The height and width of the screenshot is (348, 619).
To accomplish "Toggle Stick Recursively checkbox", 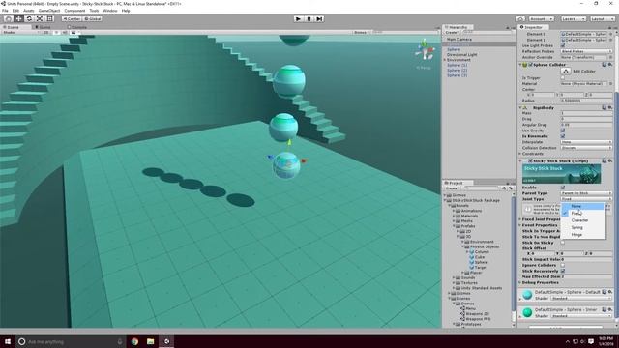I will tap(563, 271).
